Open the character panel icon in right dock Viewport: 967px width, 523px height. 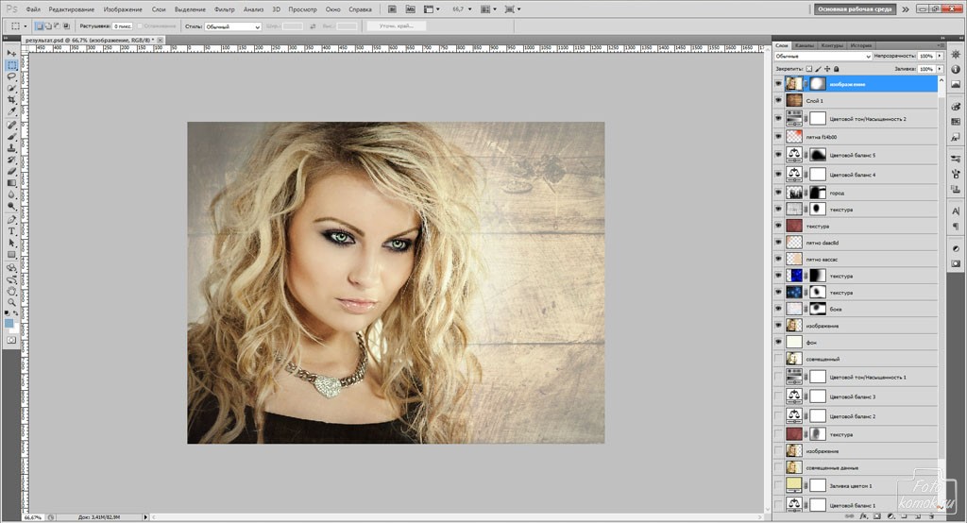[x=956, y=211]
